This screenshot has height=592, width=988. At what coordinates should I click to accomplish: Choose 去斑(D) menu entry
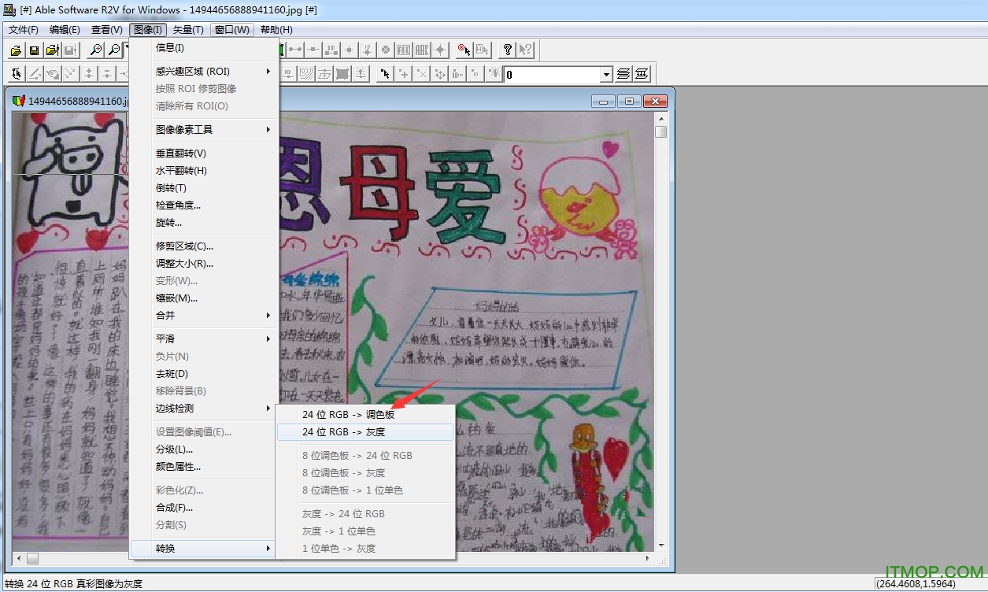(203, 374)
